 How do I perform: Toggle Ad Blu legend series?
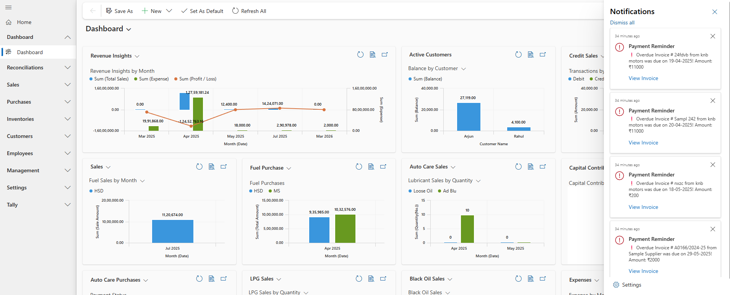[x=447, y=191]
